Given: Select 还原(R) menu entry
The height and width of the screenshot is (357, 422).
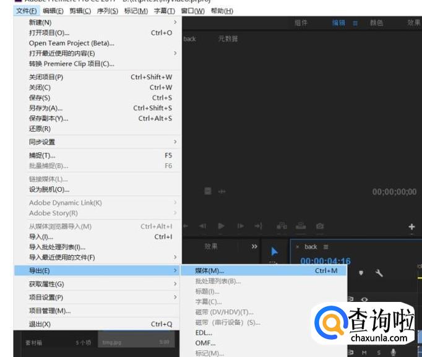Looking at the screenshot, I should [x=97, y=129].
